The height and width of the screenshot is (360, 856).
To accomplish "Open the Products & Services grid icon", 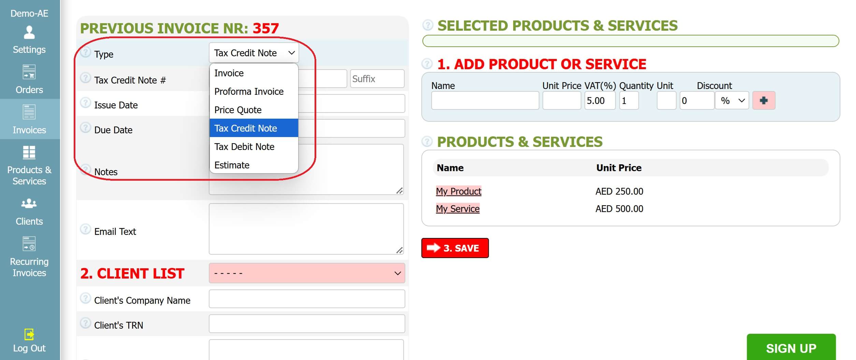I will (x=29, y=152).
